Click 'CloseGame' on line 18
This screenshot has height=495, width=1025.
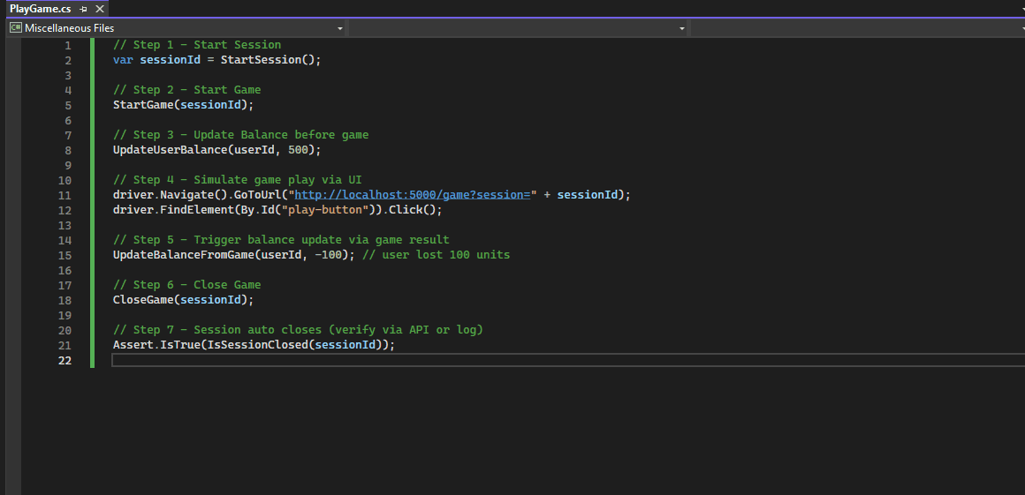click(143, 300)
